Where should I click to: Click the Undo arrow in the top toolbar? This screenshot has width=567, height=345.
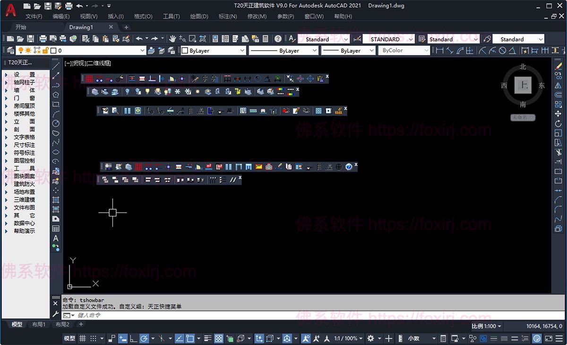138,39
